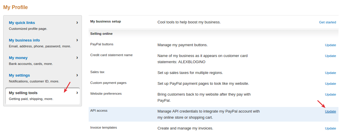The height and width of the screenshot is (133, 342).
Task: Expand the My quick links chevron
Action: coord(77,23)
